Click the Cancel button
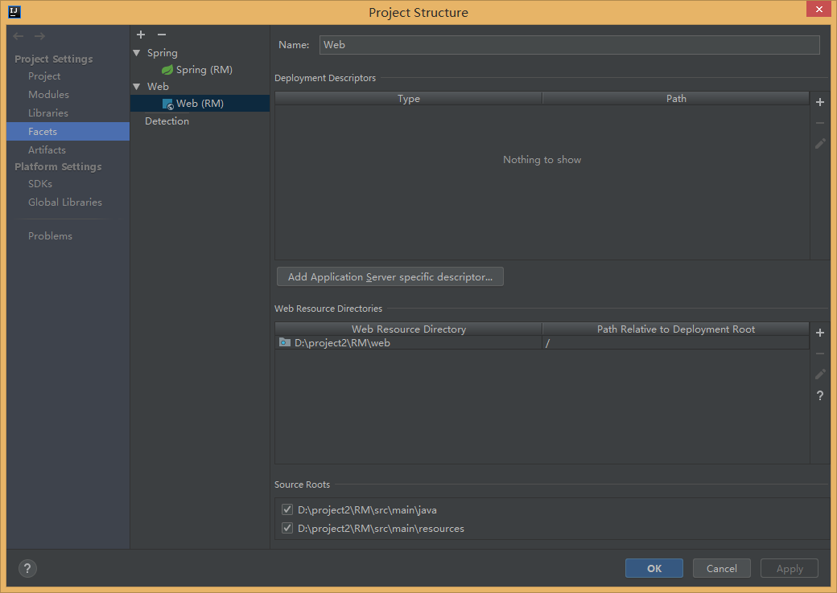Image resolution: width=837 pixels, height=593 pixels. 722,568
